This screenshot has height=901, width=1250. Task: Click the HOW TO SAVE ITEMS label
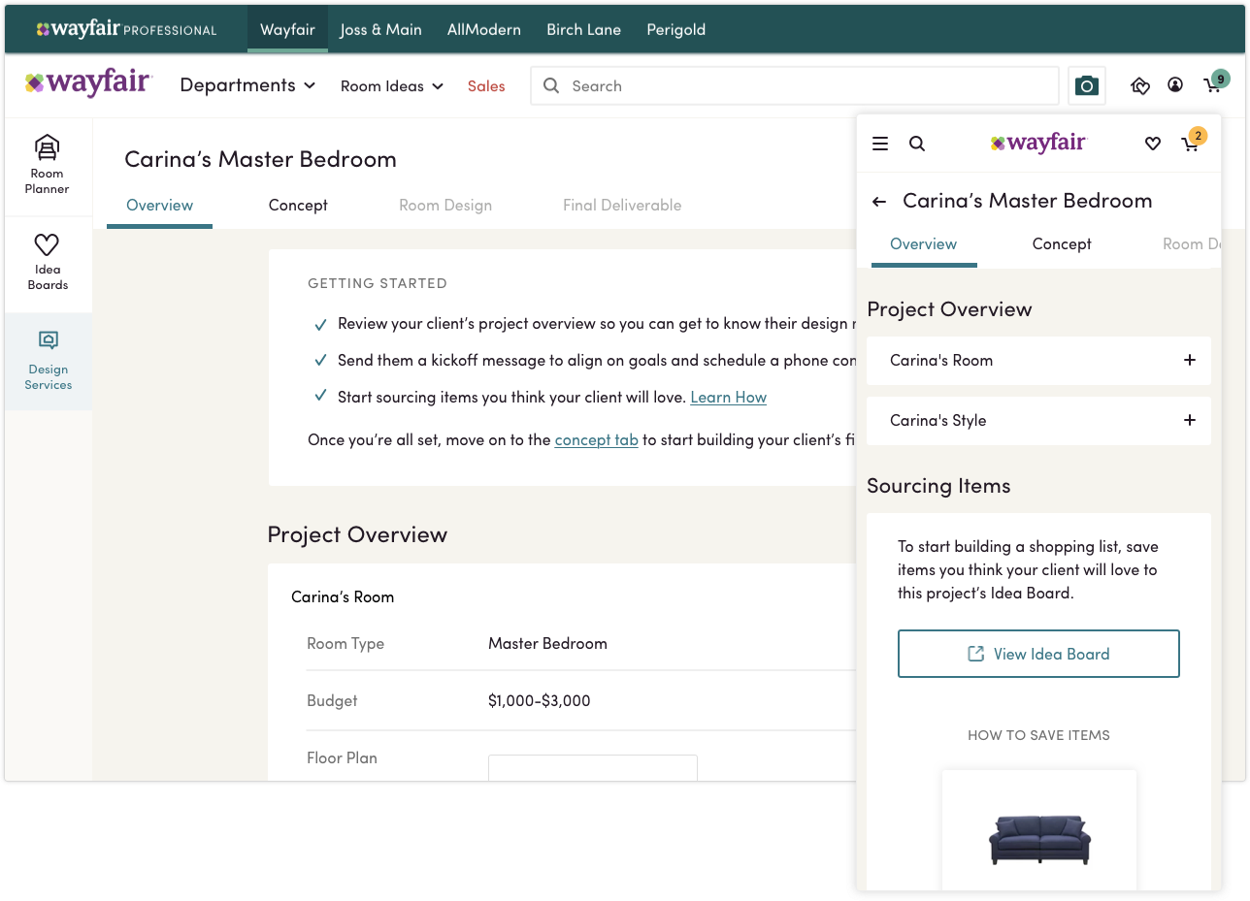pos(1038,735)
